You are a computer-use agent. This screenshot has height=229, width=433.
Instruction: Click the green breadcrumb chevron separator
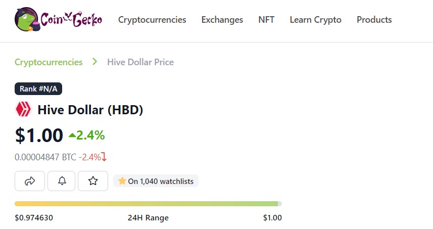pyautogui.click(x=94, y=62)
